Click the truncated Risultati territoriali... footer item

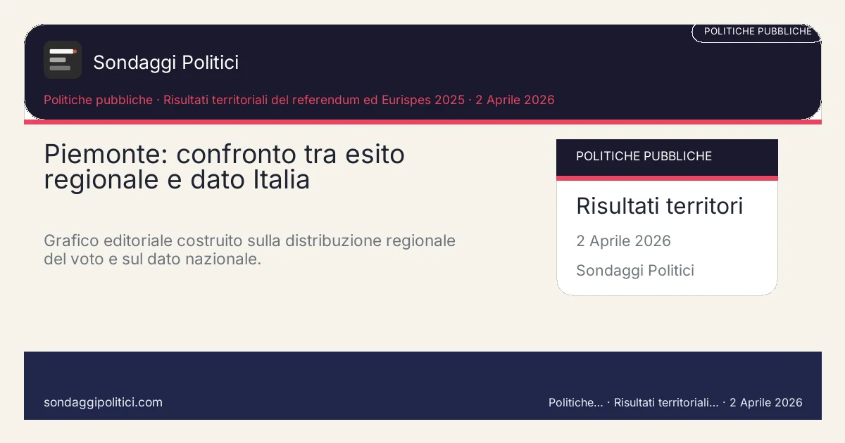[x=666, y=403]
